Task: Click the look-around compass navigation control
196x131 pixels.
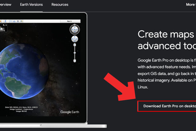Action: point(75,30)
